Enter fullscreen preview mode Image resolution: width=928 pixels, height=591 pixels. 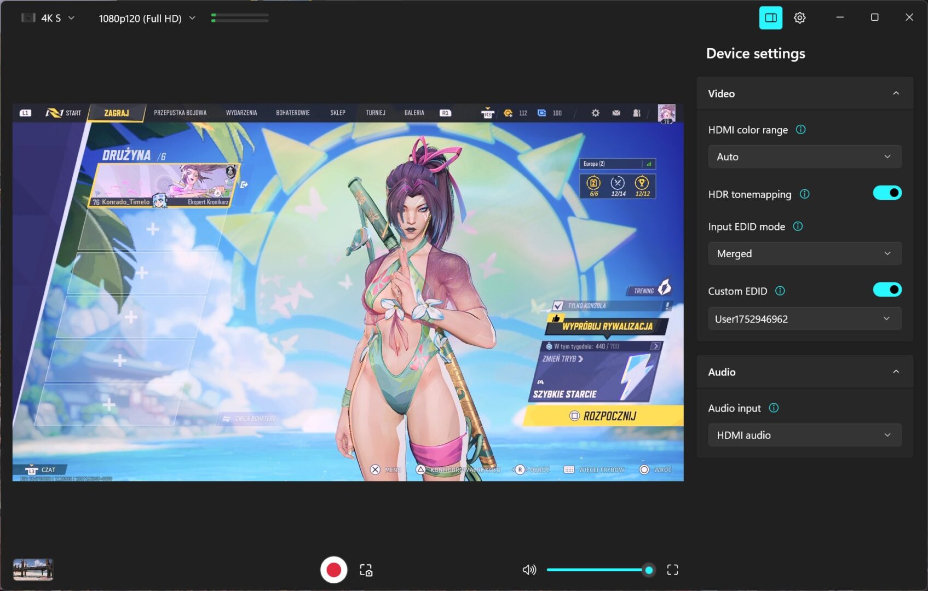tap(672, 570)
